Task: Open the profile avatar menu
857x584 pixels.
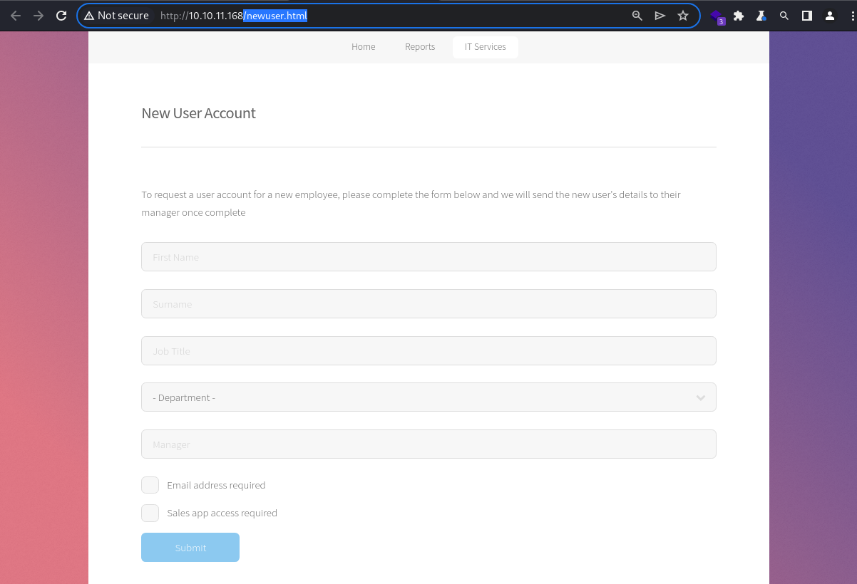Action: click(830, 16)
